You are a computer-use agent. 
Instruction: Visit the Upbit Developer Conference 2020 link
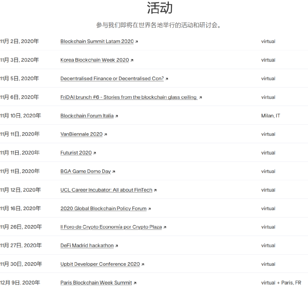click(100, 264)
